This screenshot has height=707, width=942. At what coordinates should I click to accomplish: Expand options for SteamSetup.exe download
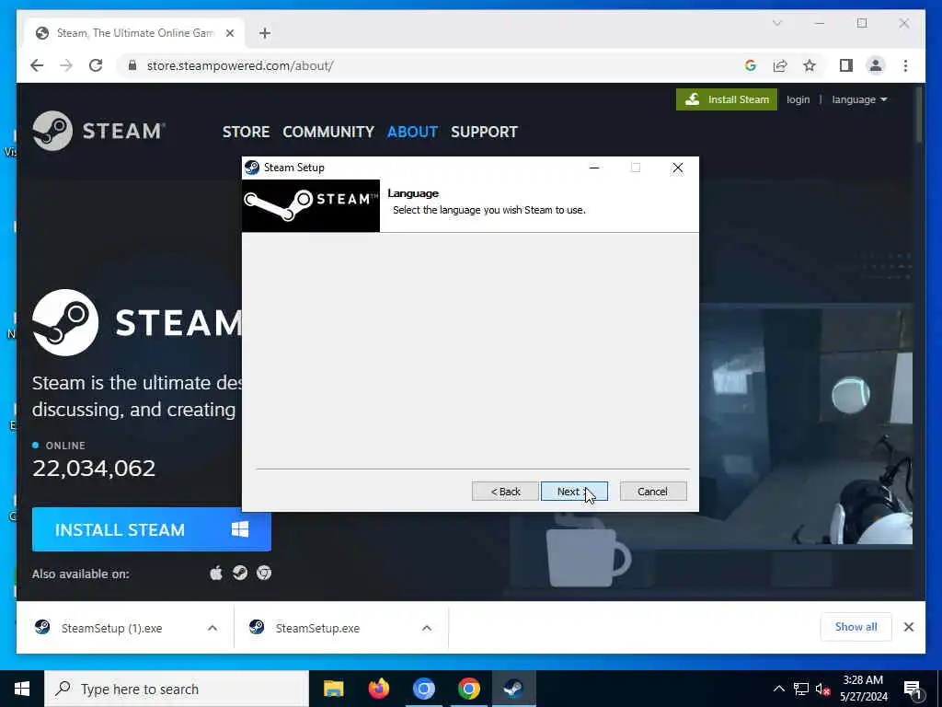pyautogui.click(x=427, y=628)
